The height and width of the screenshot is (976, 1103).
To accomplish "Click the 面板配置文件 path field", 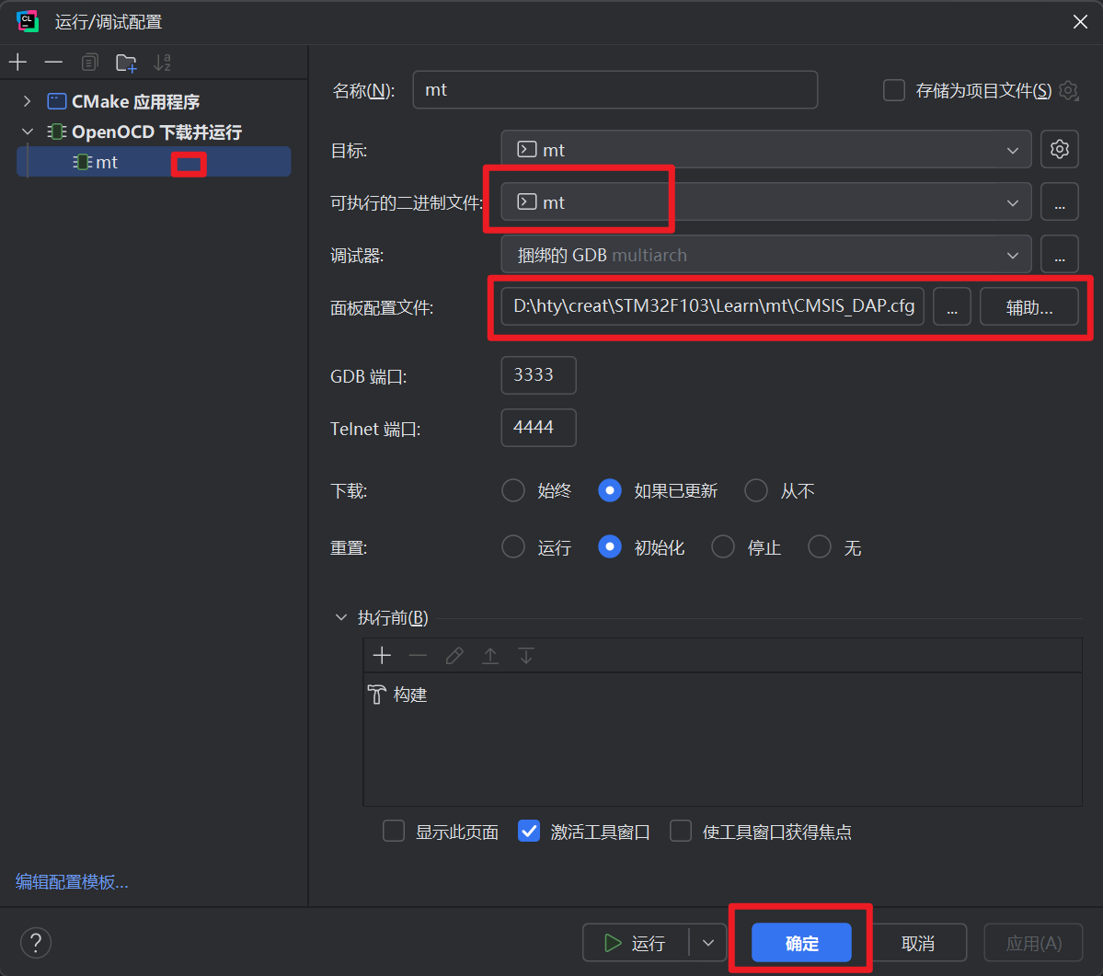I will 713,306.
